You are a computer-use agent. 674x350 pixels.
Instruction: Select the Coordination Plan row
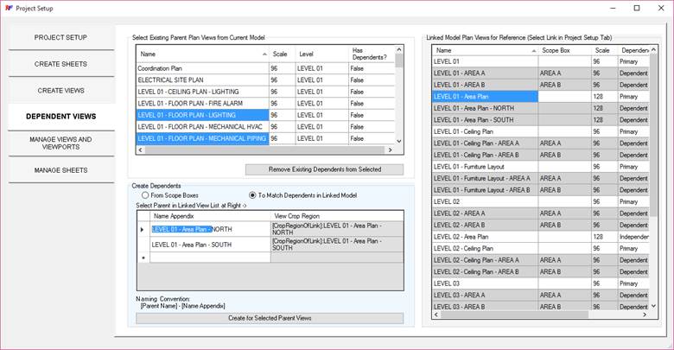[x=200, y=67]
